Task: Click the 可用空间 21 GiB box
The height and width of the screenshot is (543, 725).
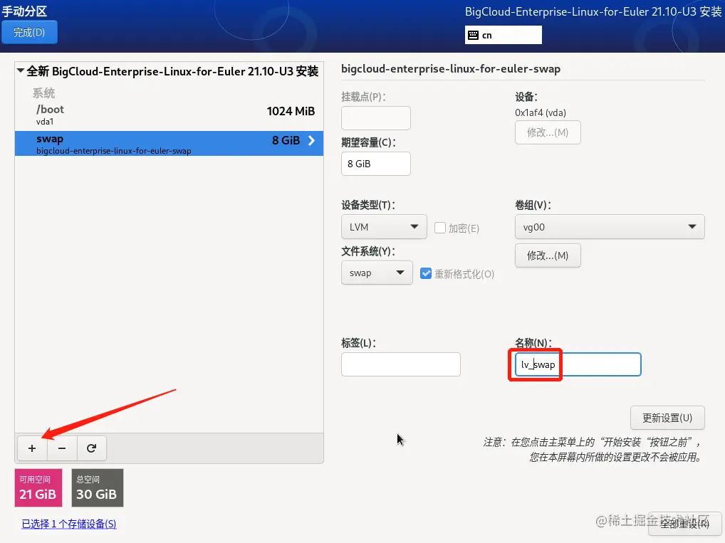Action: [x=38, y=488]
